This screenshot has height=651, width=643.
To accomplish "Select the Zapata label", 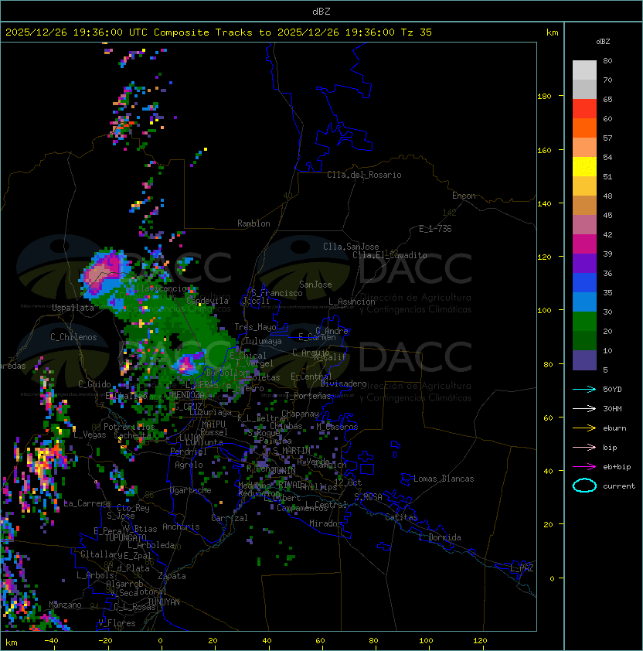I will click(x=172, y=576).
